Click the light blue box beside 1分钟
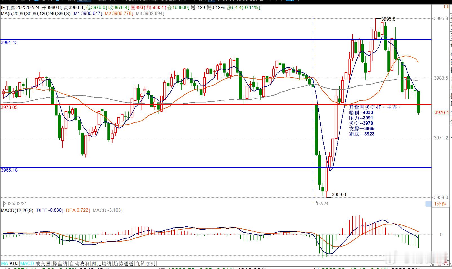This screenshot has height=269, width=452. click(x=428, y=204)
